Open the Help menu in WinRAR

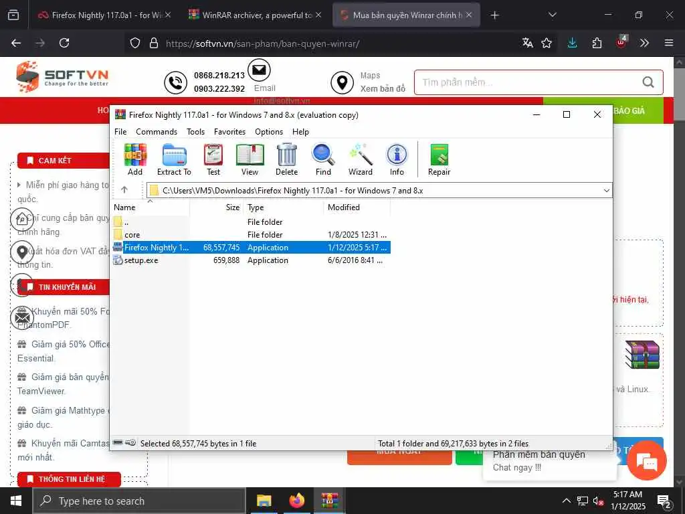(x=300, y=132)
